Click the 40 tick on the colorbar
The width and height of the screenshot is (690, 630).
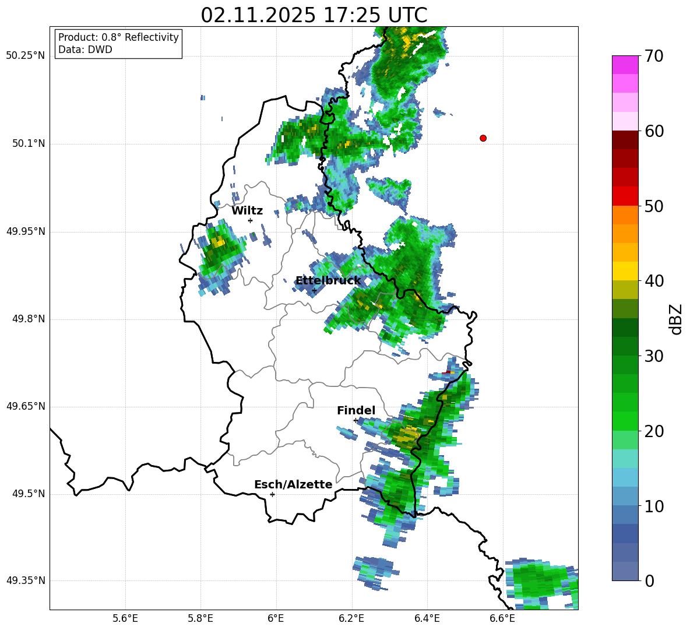tap(653, 281)
